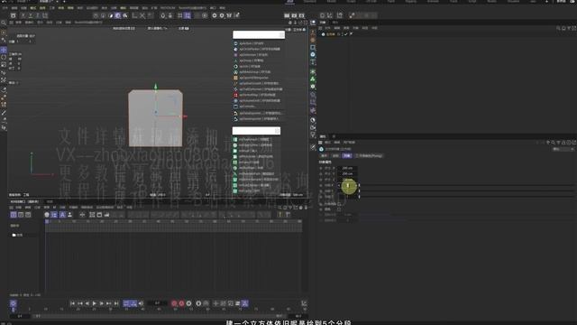Click the coordinate system icon beside axis locks
Screen dimensions: 577x325
[x=45, y=15]
